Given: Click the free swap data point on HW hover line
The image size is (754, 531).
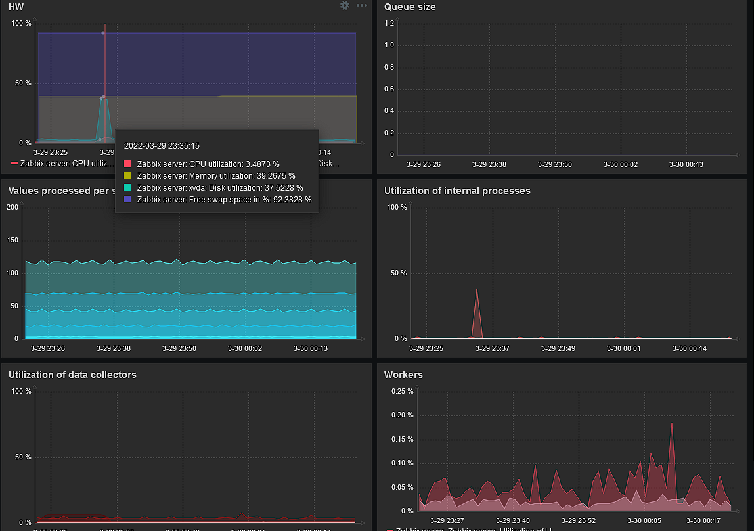Looking at the screenshot, I should pyautogui.click(x=103, y=33).
